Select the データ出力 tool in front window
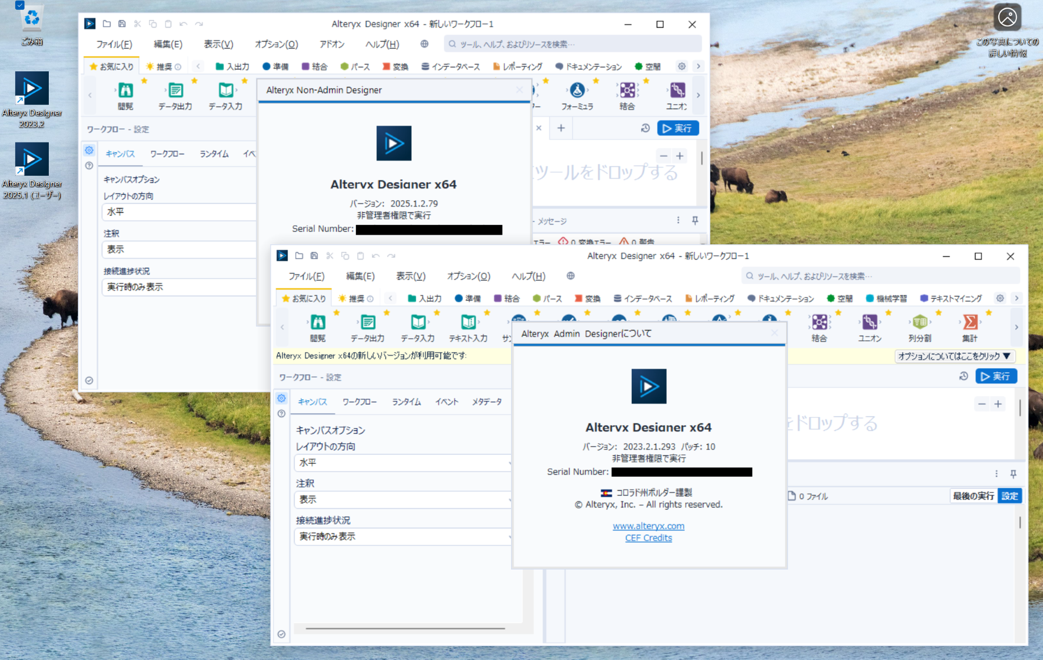The width and height of the screenshot is (1043, 660). tap(368, 328)
